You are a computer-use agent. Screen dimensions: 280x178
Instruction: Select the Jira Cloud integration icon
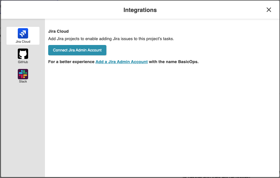pyautogui.click(x=23, y=33)
